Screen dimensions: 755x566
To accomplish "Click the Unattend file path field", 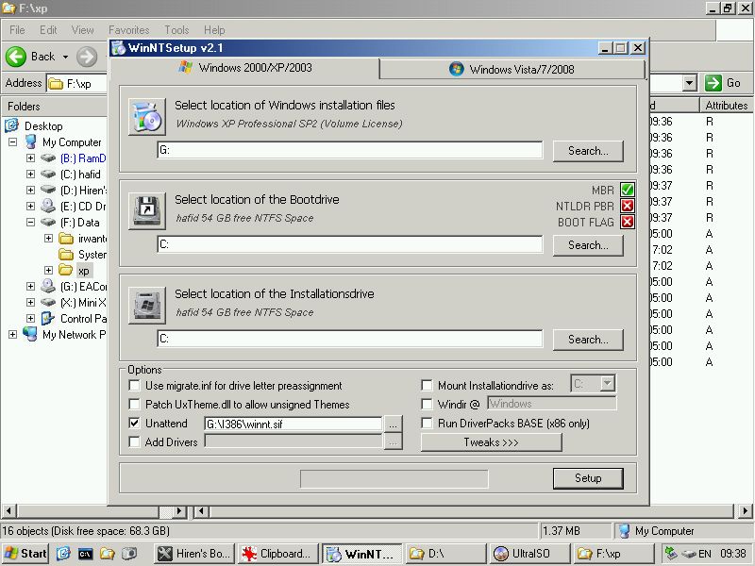I will [294, 424].
